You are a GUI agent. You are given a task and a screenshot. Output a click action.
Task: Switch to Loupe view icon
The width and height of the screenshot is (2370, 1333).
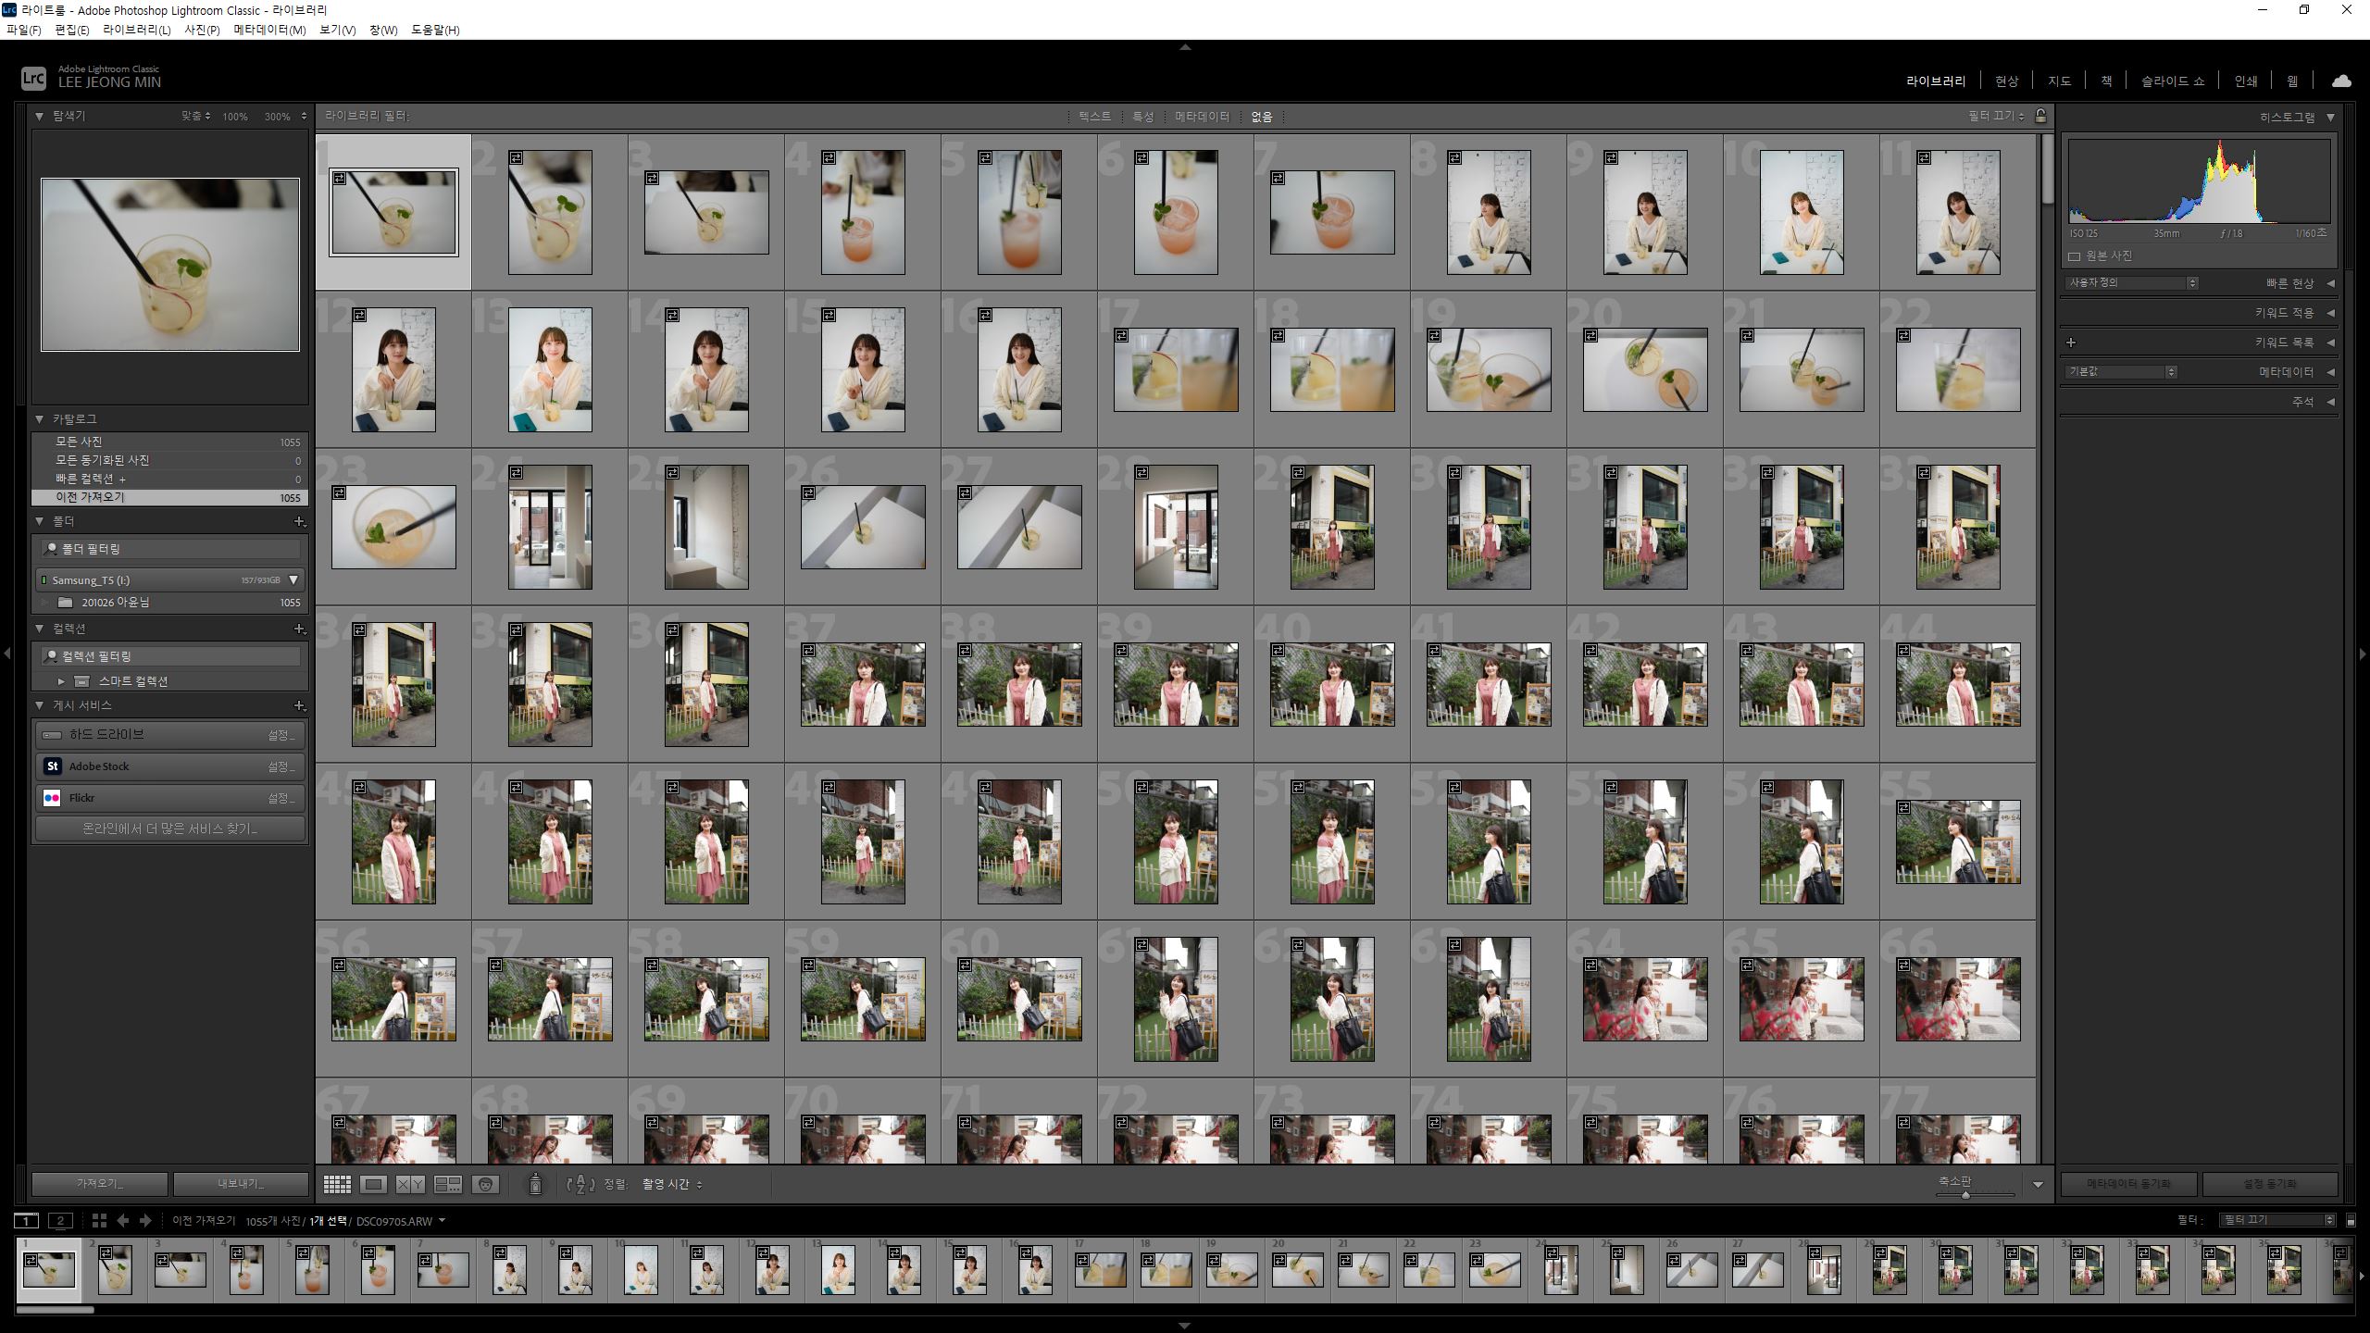click(x=374, y=1184)
